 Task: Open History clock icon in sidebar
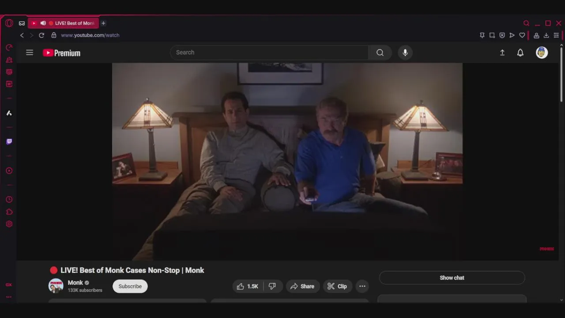(9, 200)
